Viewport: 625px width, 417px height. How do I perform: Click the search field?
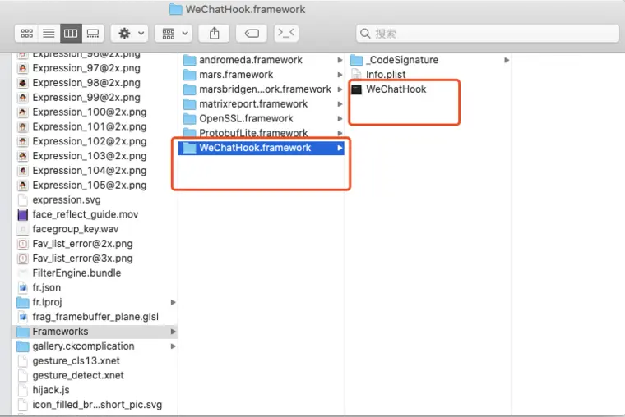tap(488, 34)
